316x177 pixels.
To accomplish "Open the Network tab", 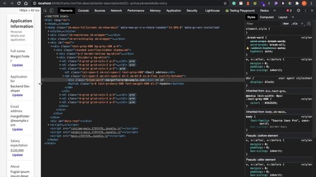I will [x=117, y=10].
